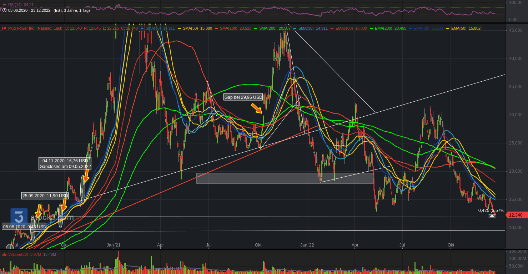Select the red 12,340 current price tag
The height and width of the screenshot is (274, 528).
[x=517, y=215]
